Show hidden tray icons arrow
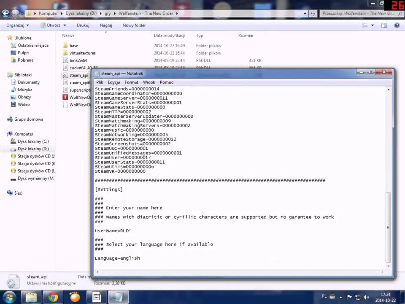 341,297
